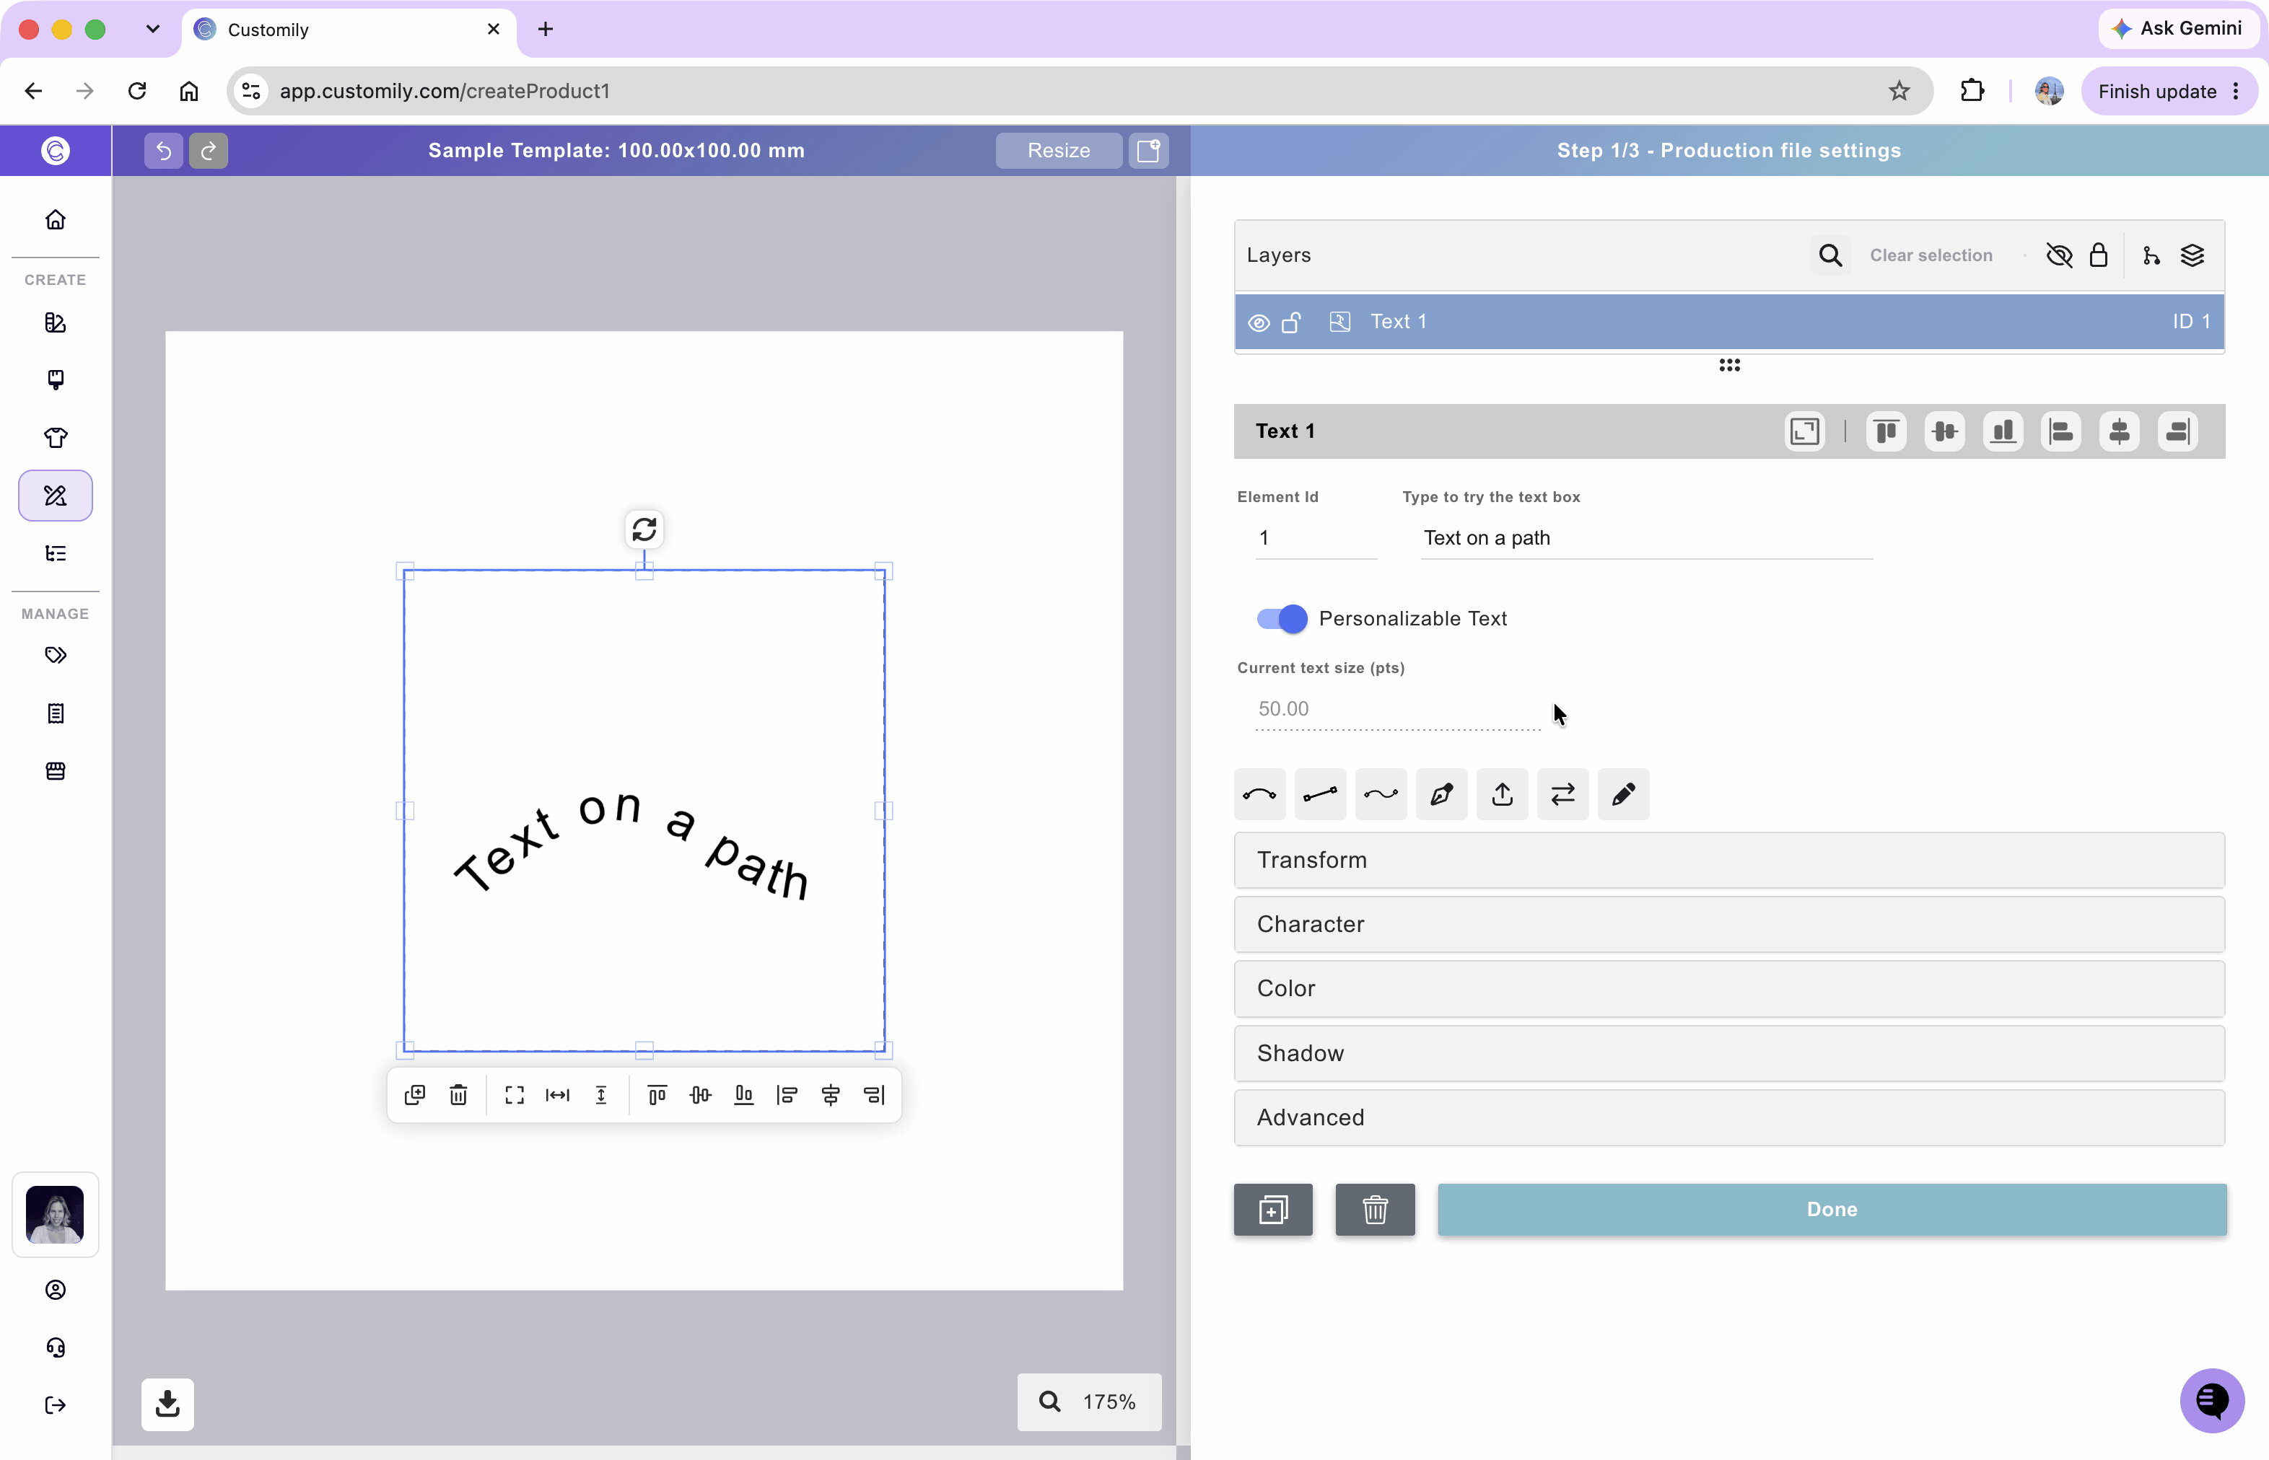Image resolution: width=2269 pixels, height=1460 pixels.
Task: Click Clear selection link
Action: point(1931,255)
